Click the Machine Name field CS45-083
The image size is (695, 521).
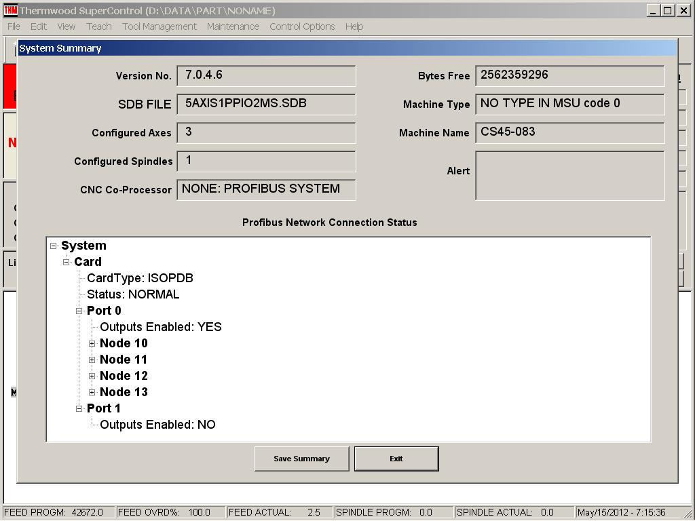click(569, 132)
